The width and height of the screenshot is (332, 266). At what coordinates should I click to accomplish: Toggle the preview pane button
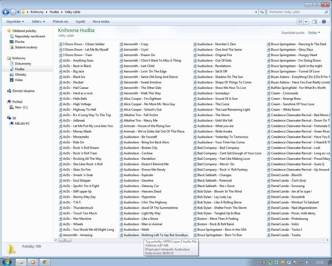315,22
